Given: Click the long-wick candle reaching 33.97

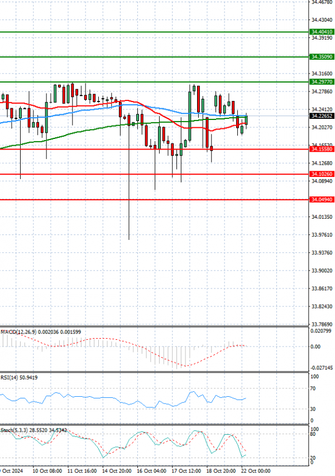Looking at the screenshot, I should 129,176.
